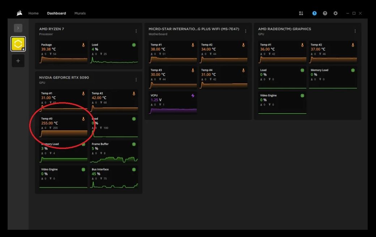
Task: Click chip icon on Radeon Video Engine tile
Action: (x=302, y=96)
